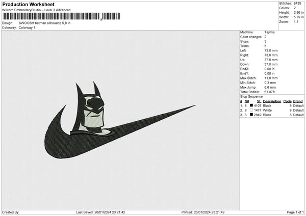Click the Down value 37.6 mm
This screenshot has height=216, width=306.
[271, 64]
